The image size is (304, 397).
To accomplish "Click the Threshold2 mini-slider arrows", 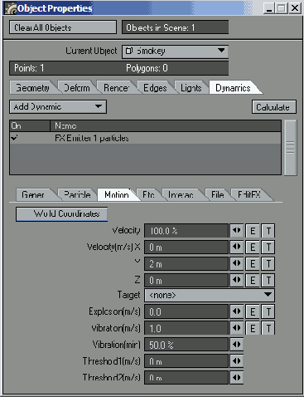I will click(x=237, y=377).
